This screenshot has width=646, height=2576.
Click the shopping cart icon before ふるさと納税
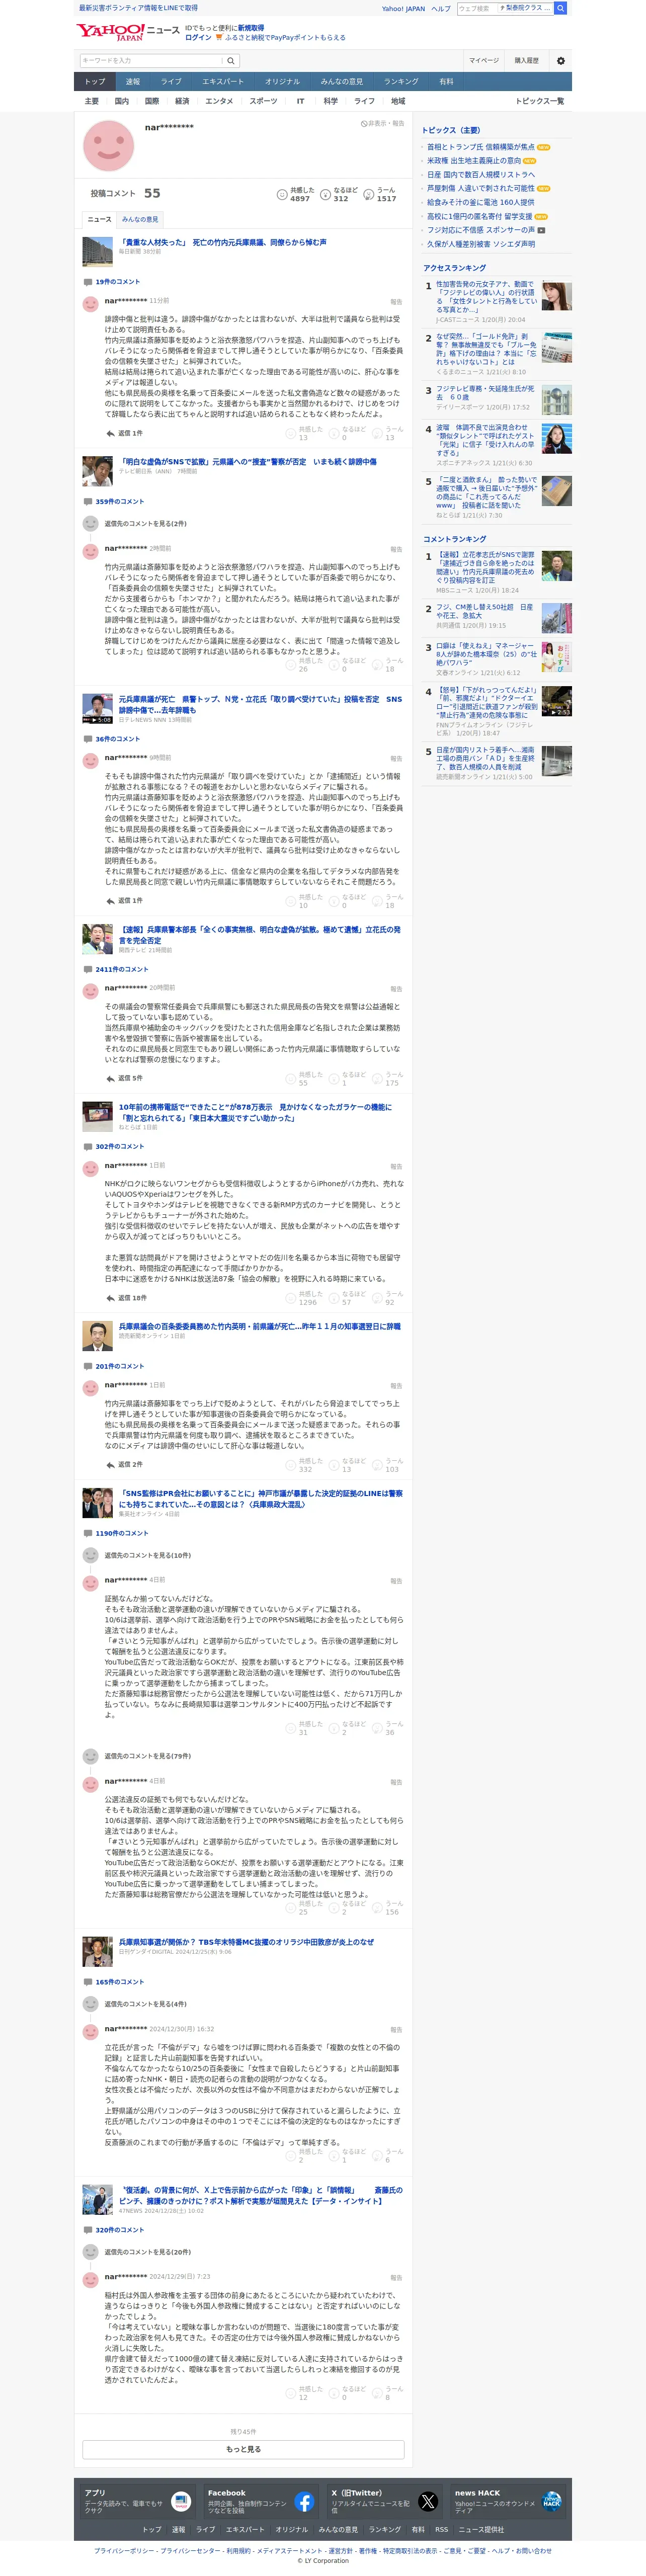pyautogui.click(x=219, y=38)
